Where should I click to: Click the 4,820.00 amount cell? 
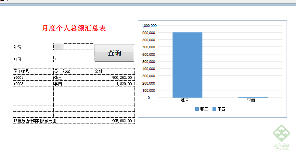[x=114, y=84]
